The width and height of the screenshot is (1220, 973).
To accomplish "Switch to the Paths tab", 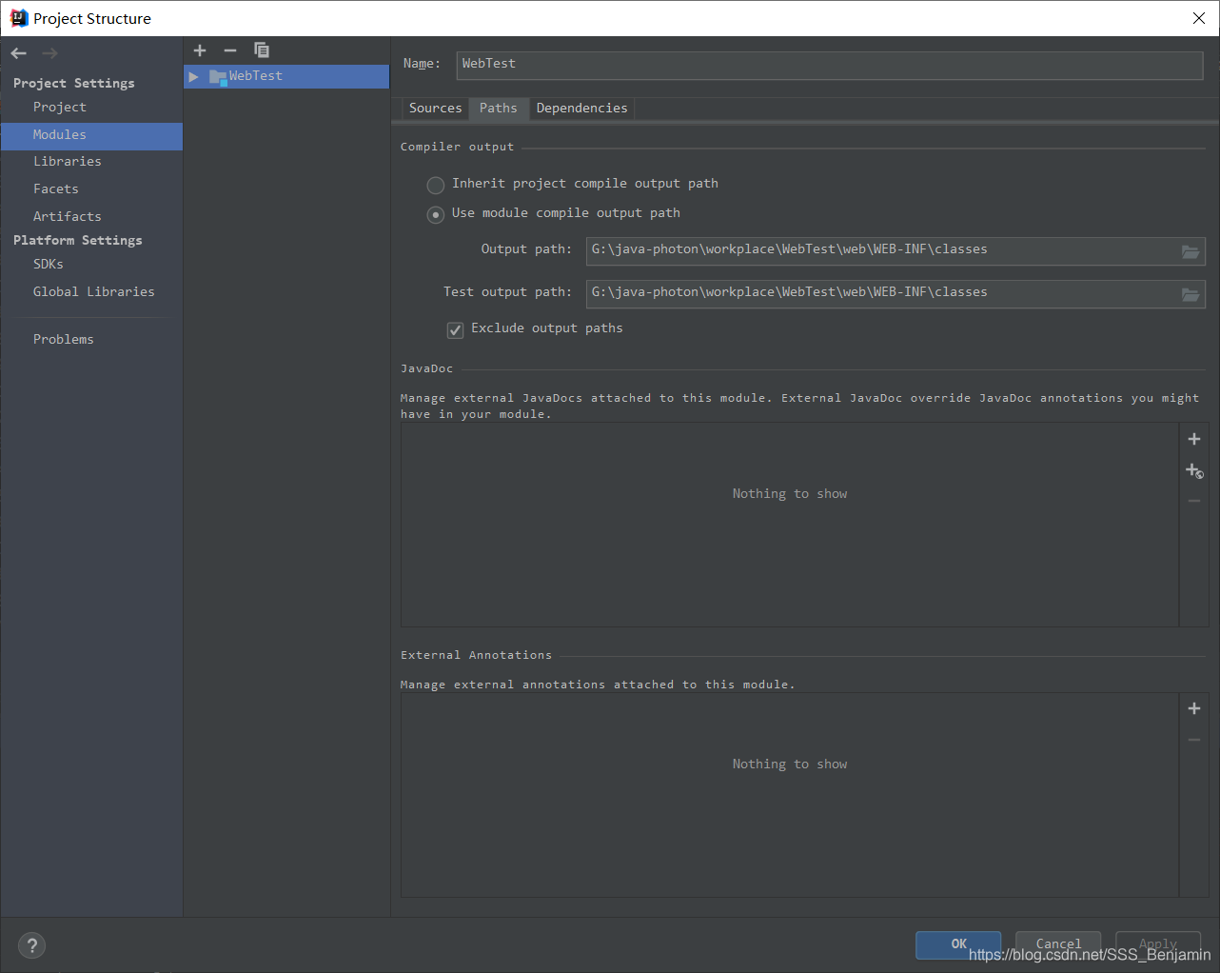I will coord(499,109).
